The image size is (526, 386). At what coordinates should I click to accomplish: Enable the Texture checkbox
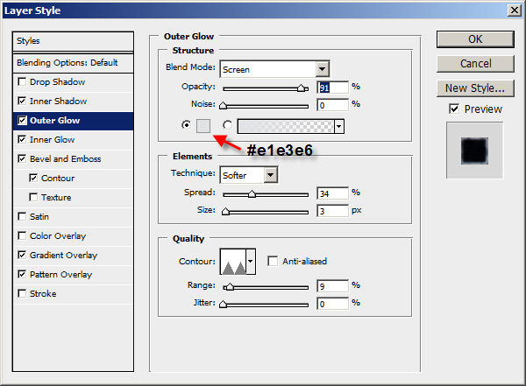(33, 197)
